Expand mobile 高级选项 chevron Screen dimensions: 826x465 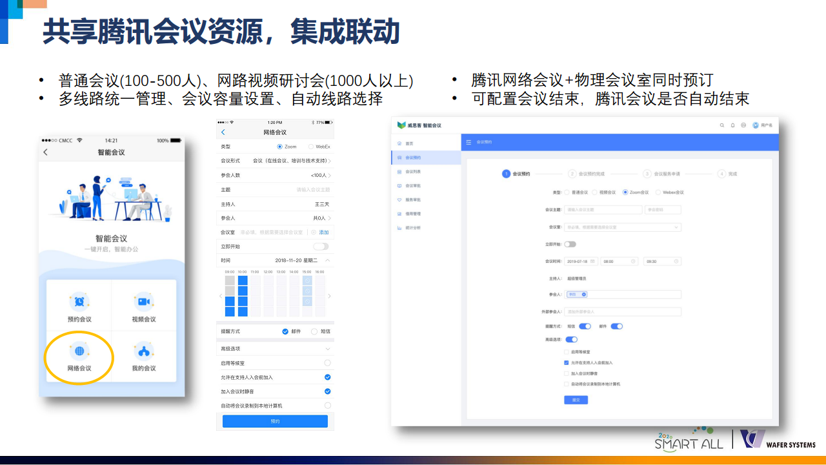coord(328,349)
